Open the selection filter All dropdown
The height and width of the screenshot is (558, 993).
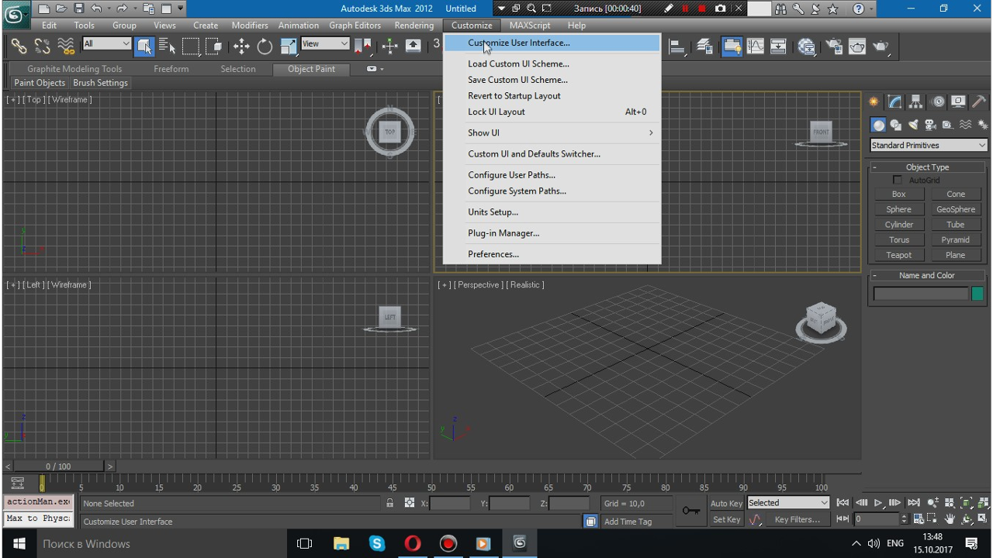tap(106, 44)
